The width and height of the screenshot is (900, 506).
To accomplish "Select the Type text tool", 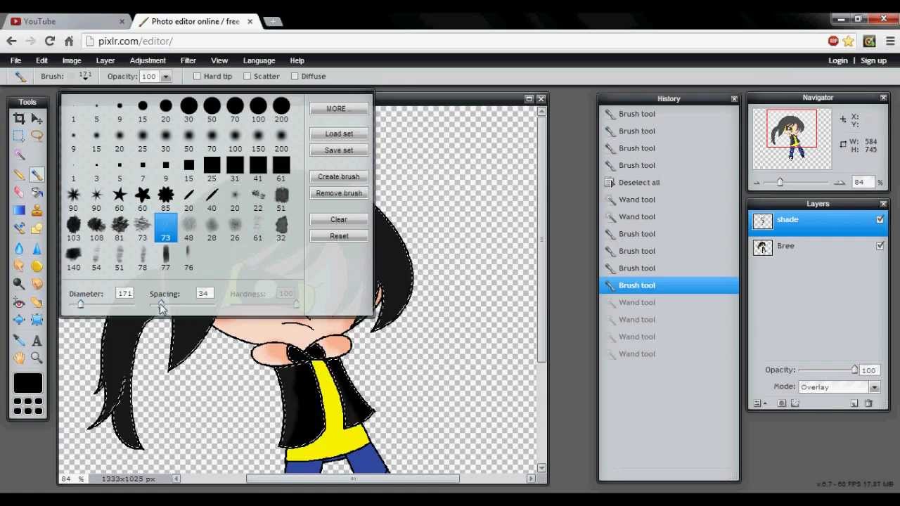I will tap(37, 341).
